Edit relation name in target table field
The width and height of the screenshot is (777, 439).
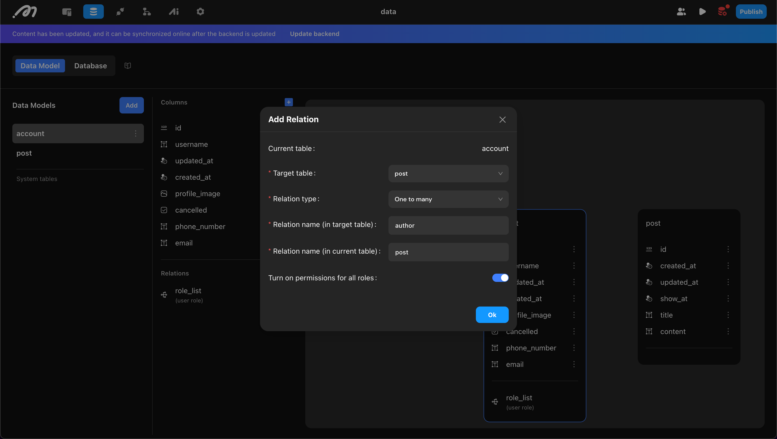coord(448,225)
